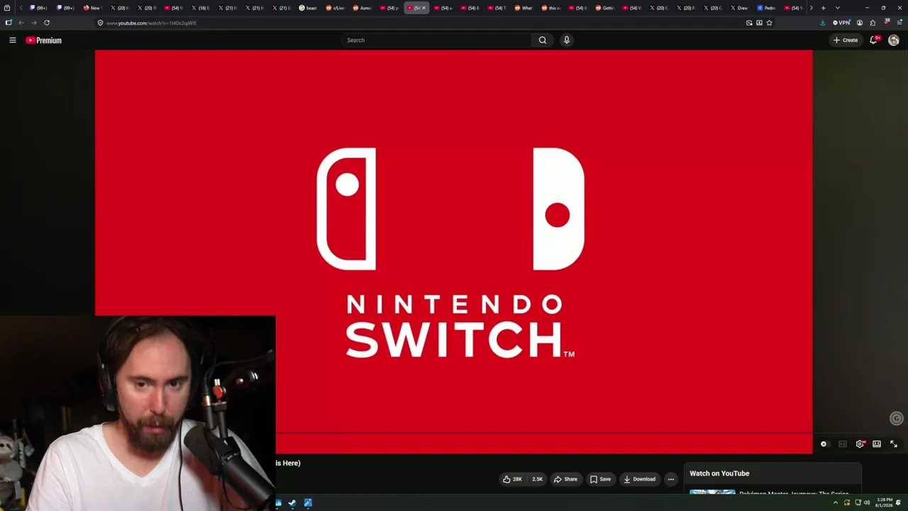Go to YouTube Premium home logo
908x511 pixels.
point(44,40)
